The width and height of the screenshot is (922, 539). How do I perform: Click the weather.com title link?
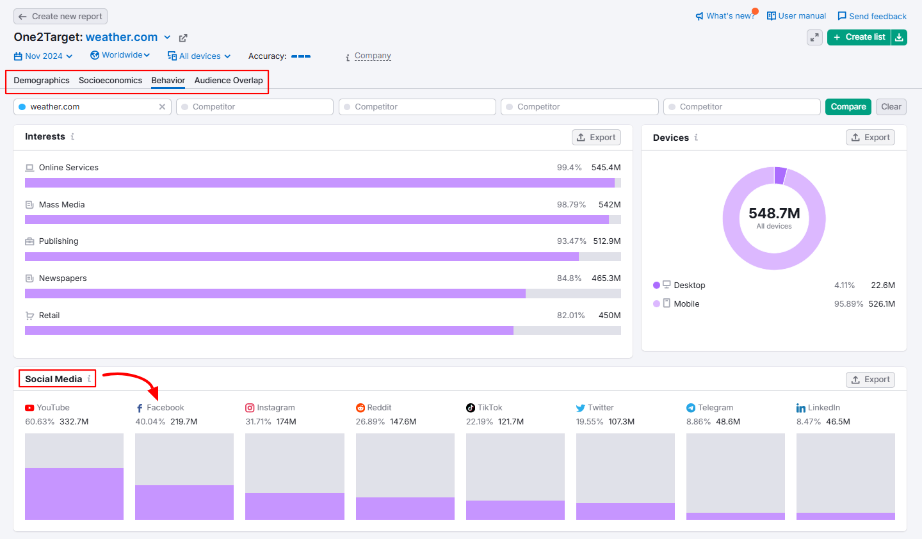click(122, 37)
